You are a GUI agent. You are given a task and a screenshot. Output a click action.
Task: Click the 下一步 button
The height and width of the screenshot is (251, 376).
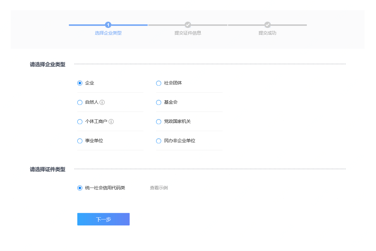coord(103,219)
